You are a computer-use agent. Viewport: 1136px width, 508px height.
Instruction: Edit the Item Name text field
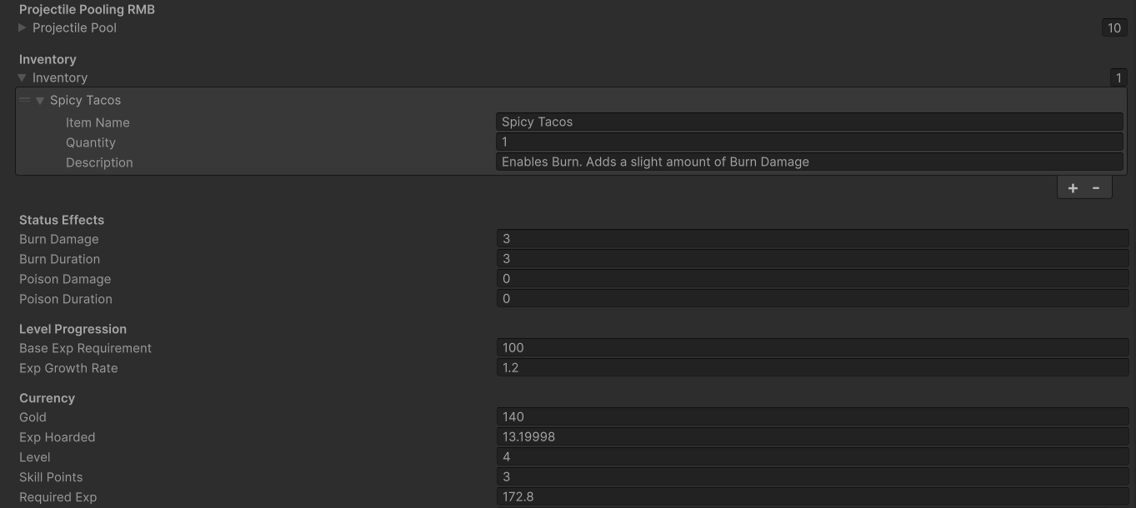pos(808,122)
